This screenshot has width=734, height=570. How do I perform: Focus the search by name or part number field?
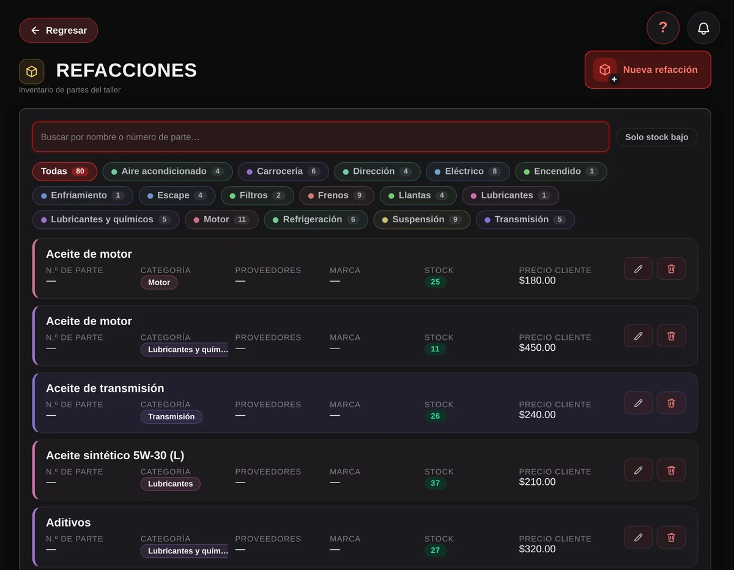321,137
